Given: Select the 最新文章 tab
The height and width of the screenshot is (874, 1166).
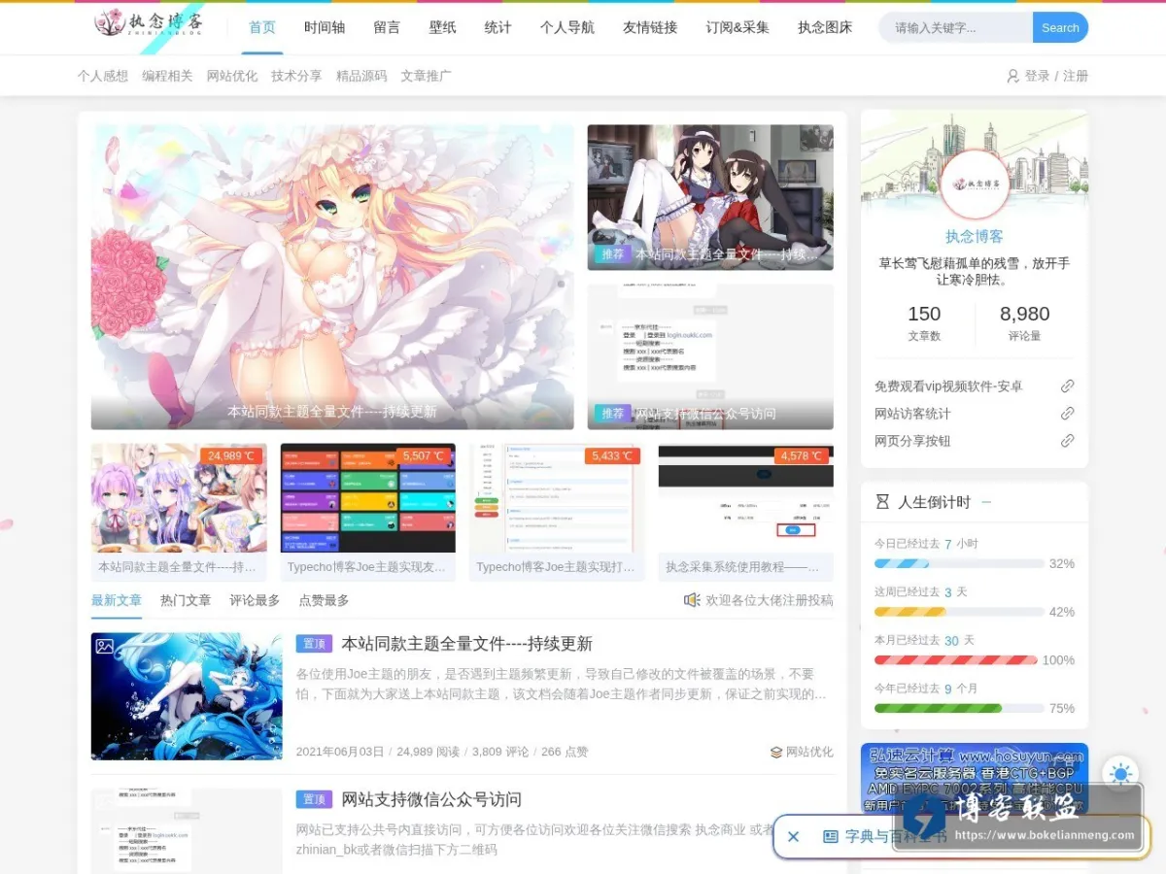Looking at the screenshot, I should coord(117,600).
